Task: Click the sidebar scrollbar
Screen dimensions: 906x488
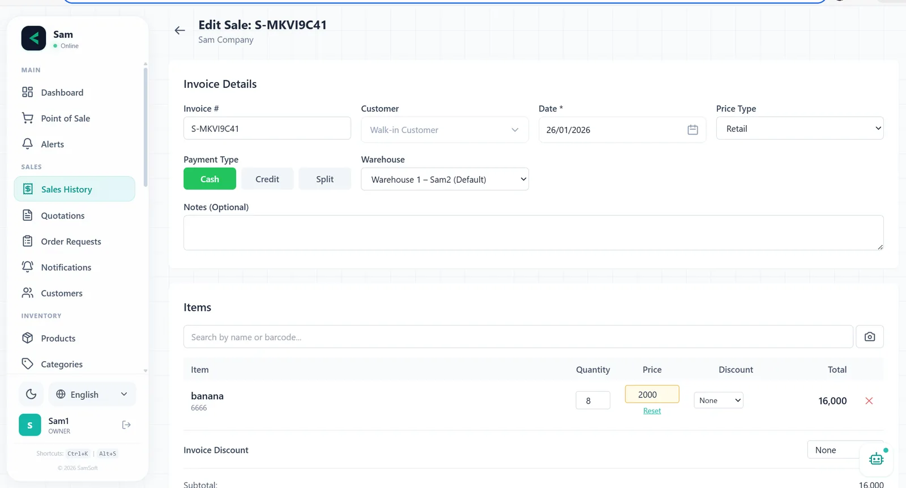Action: pos(146,127)
